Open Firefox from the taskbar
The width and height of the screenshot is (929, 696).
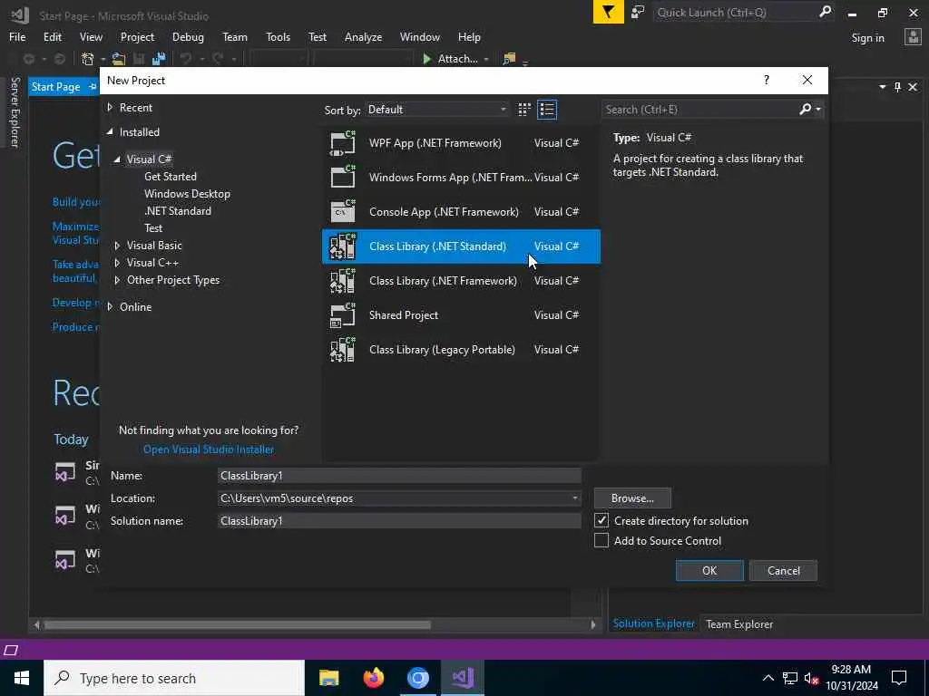tap(373, 678)
